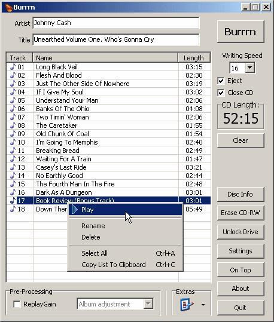The width and height of the screenshot is (274, 322).
Task: Click the note icon beside track 17
Action: click(x=13, y=201)
